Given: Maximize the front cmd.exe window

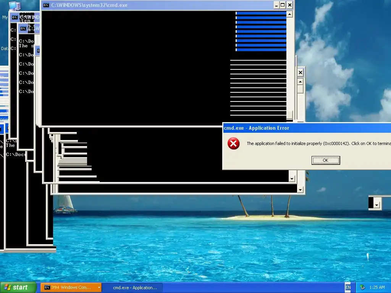Looking at the screenshot, I should coord(283,5).
